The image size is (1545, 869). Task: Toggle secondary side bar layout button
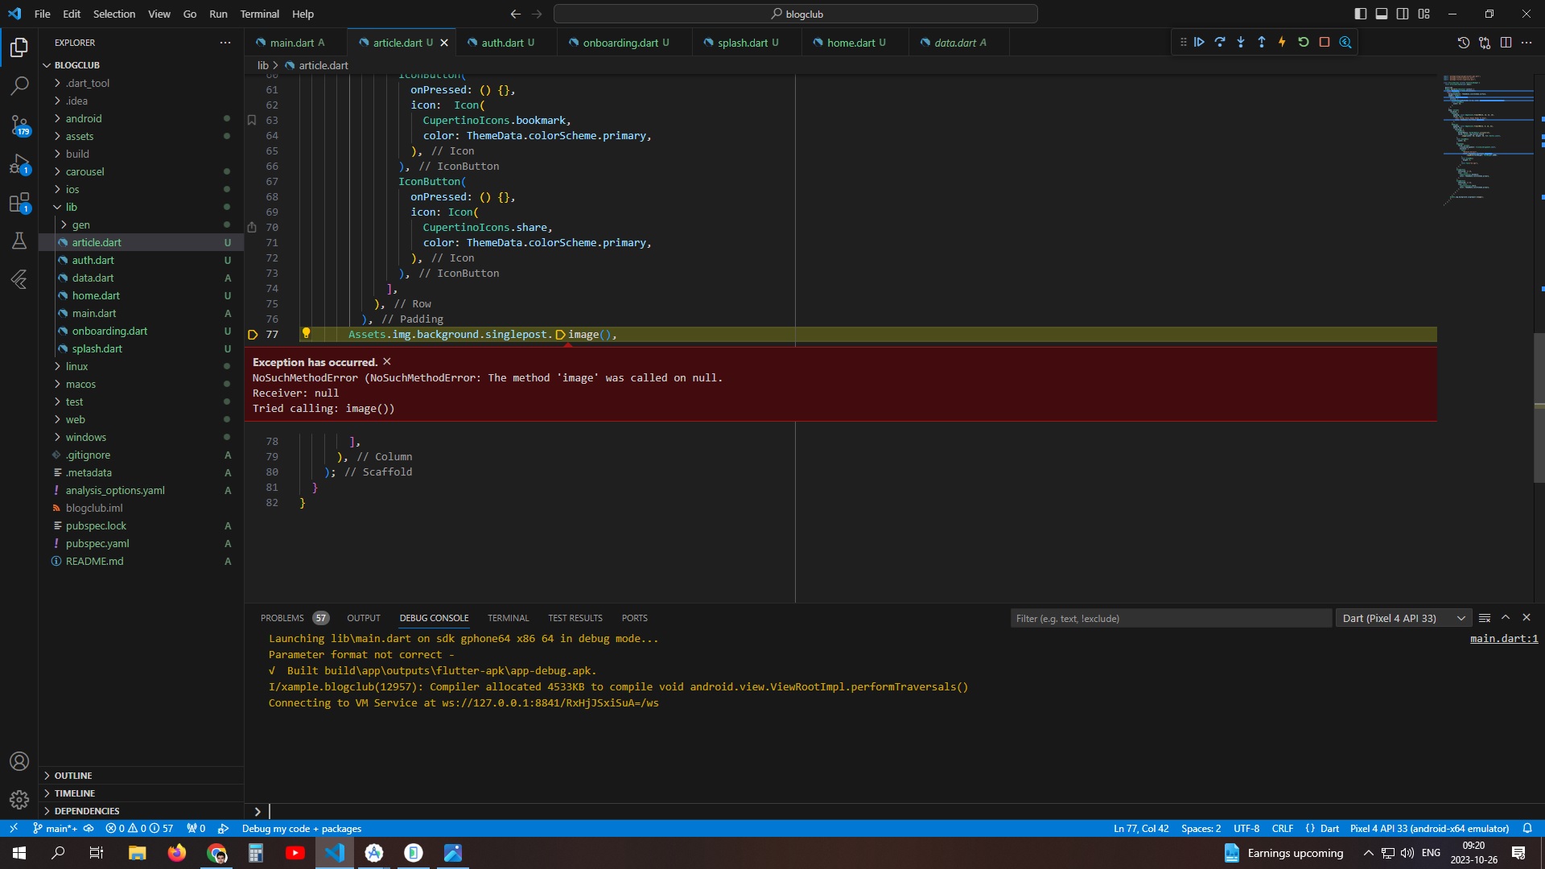click(1403, 14)
